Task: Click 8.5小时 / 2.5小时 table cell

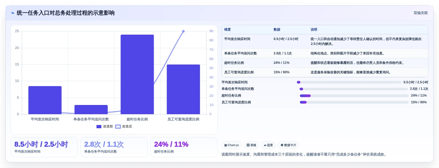Action: coord(286,39)
